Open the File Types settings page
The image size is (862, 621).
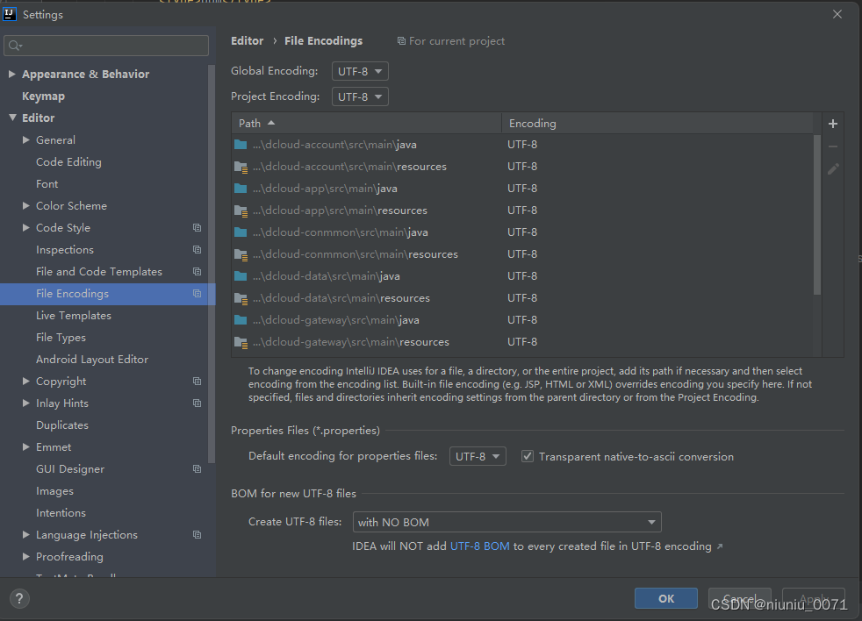tap(61, 338)
